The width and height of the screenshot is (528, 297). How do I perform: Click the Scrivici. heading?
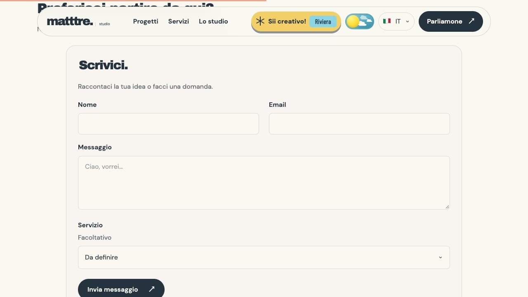pyautogui.click(x=104, y=65)
